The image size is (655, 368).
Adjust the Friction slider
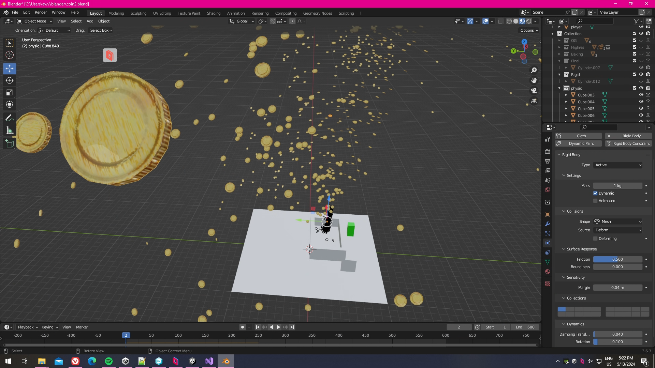pos(617,259)
